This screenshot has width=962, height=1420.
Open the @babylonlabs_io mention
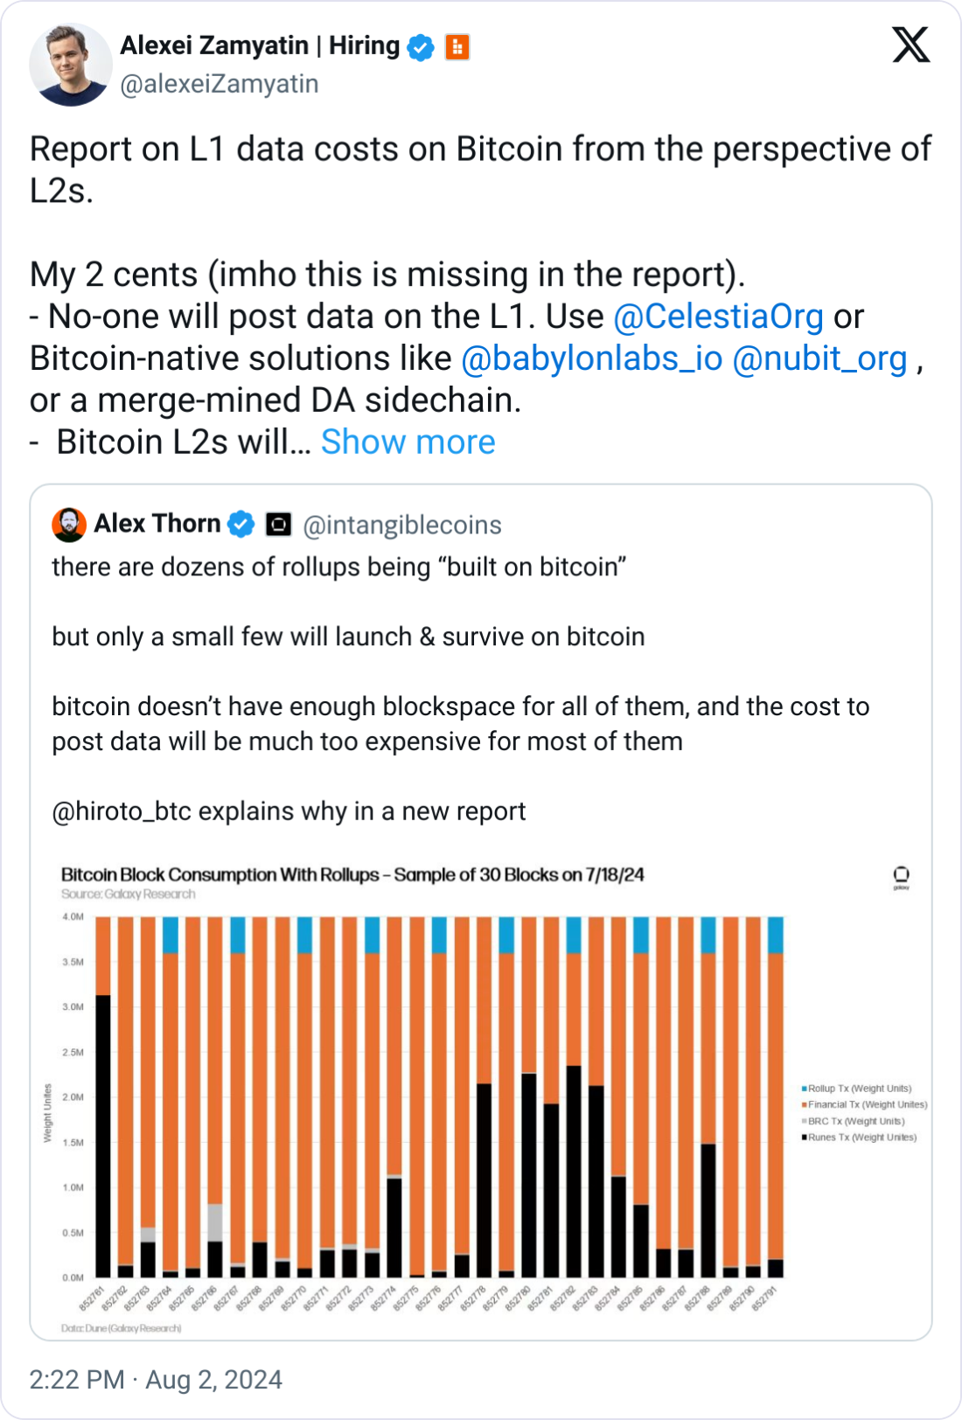(x=592, y=358)
